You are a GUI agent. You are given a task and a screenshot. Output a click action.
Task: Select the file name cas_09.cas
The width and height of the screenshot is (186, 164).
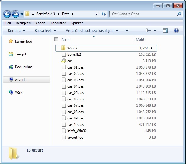[75, 118]
